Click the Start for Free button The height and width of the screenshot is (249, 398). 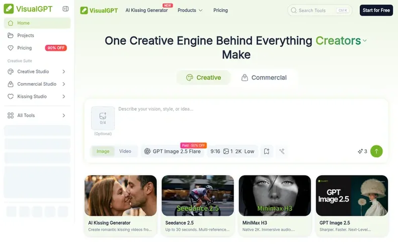coord(376,11)
